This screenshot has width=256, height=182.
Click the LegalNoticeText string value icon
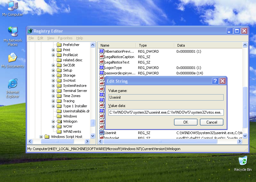[101, 62]
